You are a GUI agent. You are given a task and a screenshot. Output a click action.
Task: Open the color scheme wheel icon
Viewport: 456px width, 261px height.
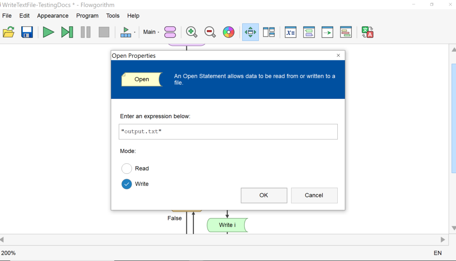228,32
